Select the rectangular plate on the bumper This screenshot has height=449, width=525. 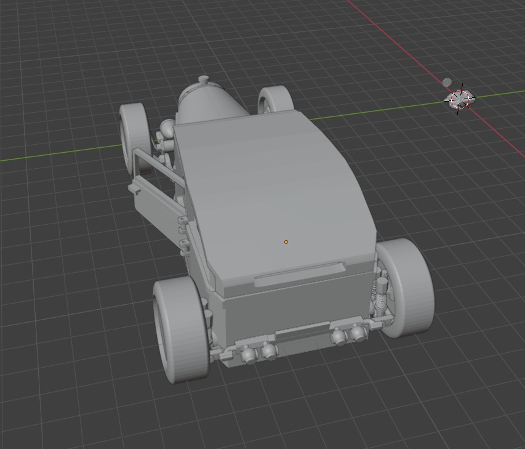click(x=302, y=330)
